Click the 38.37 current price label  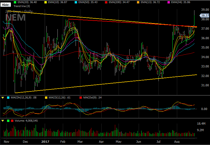click(205, 16)
